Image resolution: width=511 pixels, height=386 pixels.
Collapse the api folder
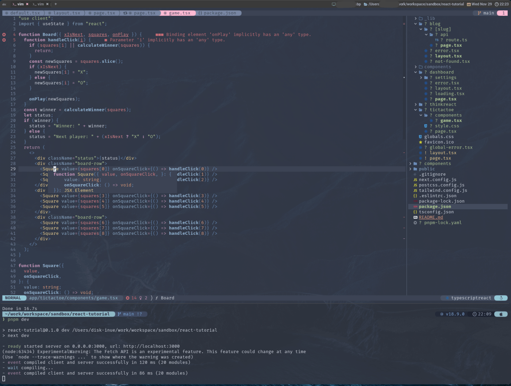[x=426, y=35]
